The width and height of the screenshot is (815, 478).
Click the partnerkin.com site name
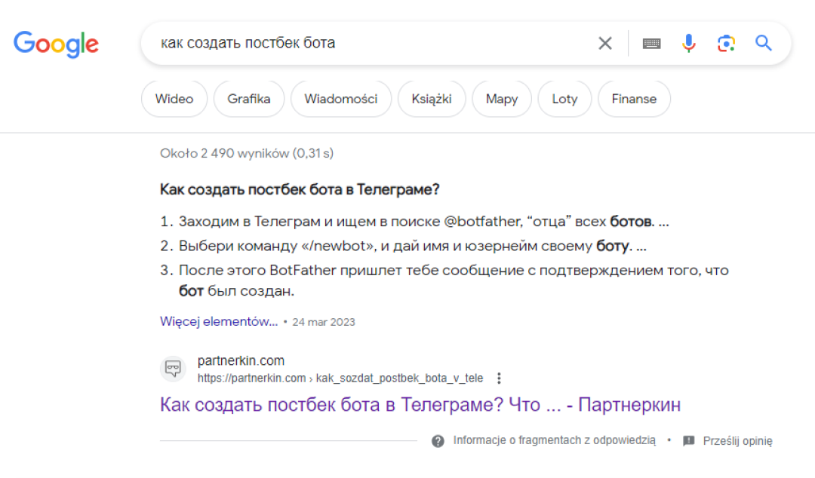point(241,360)
